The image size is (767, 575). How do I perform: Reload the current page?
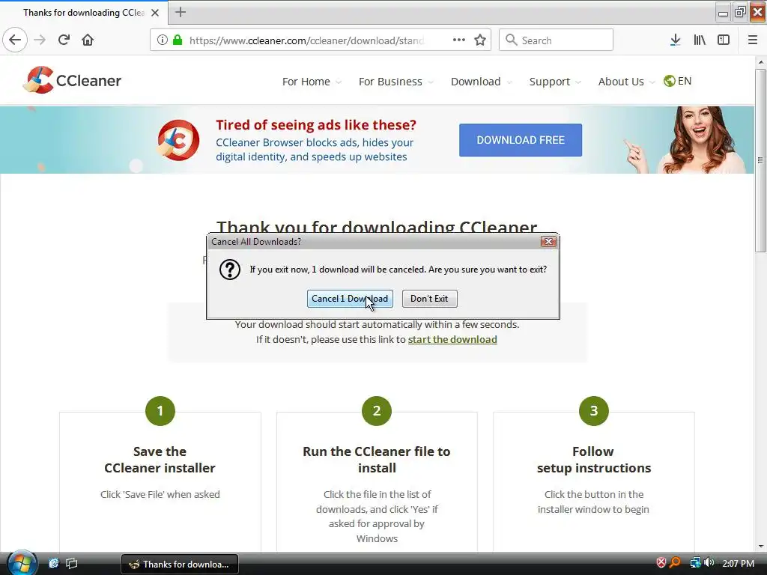tap(64, 40)
